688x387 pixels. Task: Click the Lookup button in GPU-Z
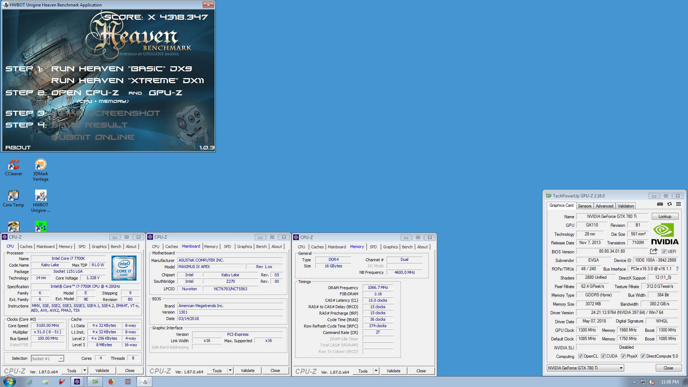[665, 216]
